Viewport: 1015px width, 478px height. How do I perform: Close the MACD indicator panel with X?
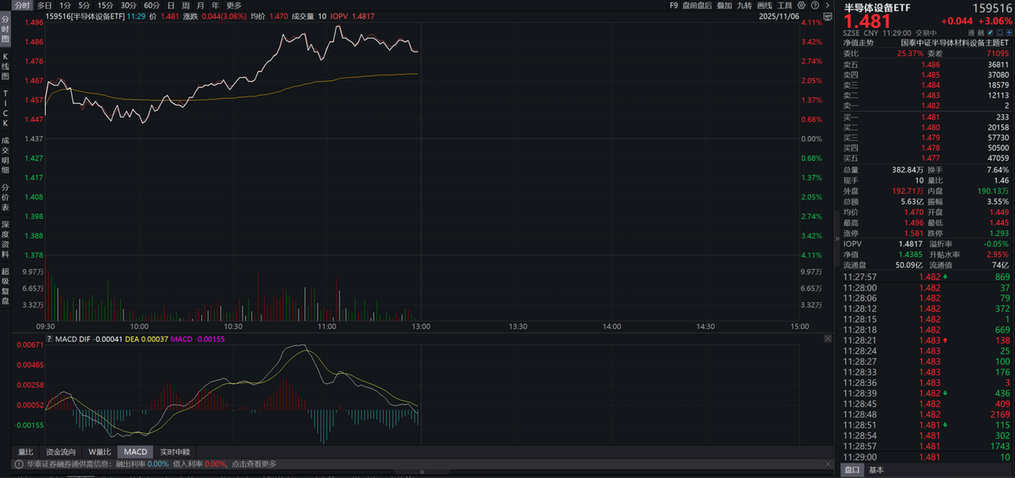(x=826, y=338)
